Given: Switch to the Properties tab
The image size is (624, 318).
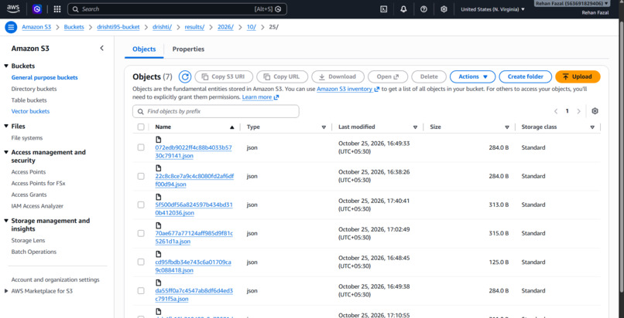Looking at the screenshot, I should pyautogui.click(x=188, y=49).
